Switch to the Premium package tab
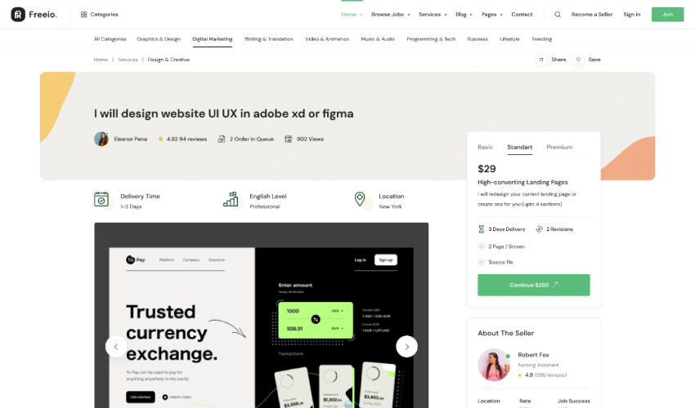 [x=559, y=147]
